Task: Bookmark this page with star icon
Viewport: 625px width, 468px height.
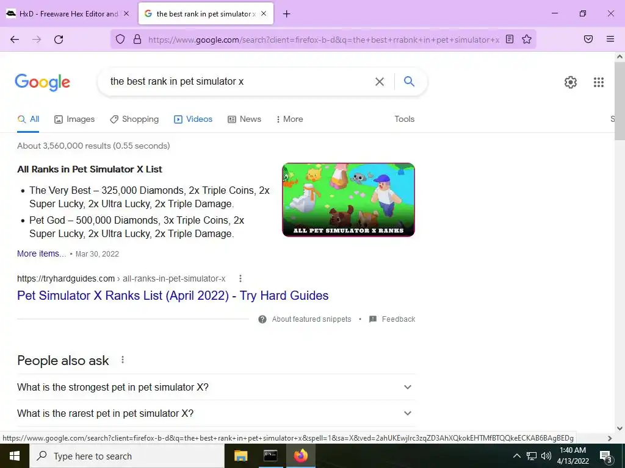Action: pos(527,39)
